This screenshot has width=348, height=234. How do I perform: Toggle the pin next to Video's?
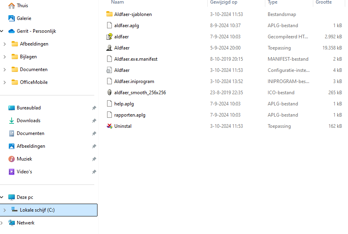(94, 172)
